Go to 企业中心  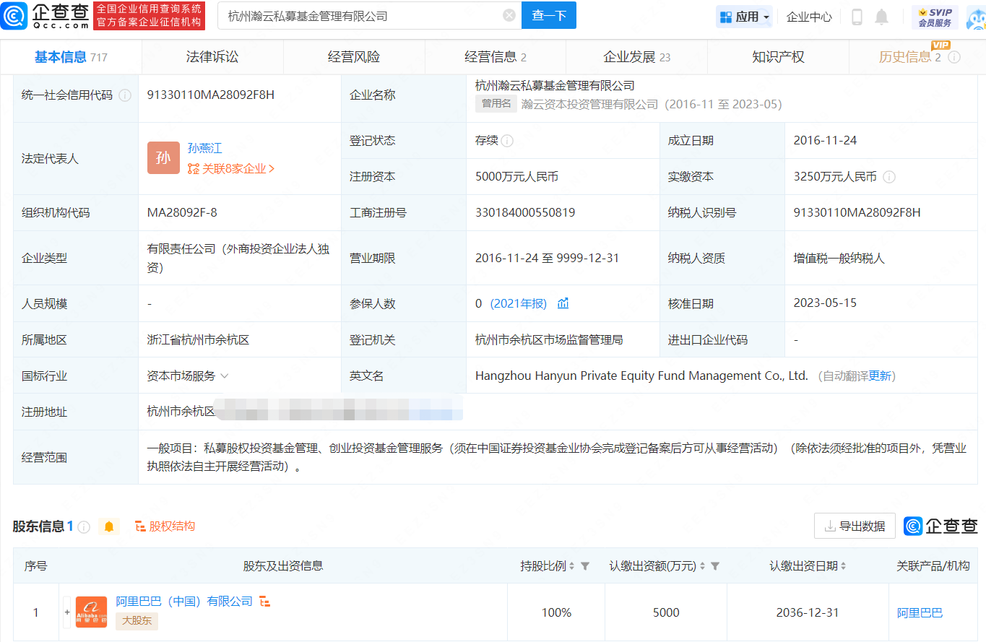coord(809,17)
